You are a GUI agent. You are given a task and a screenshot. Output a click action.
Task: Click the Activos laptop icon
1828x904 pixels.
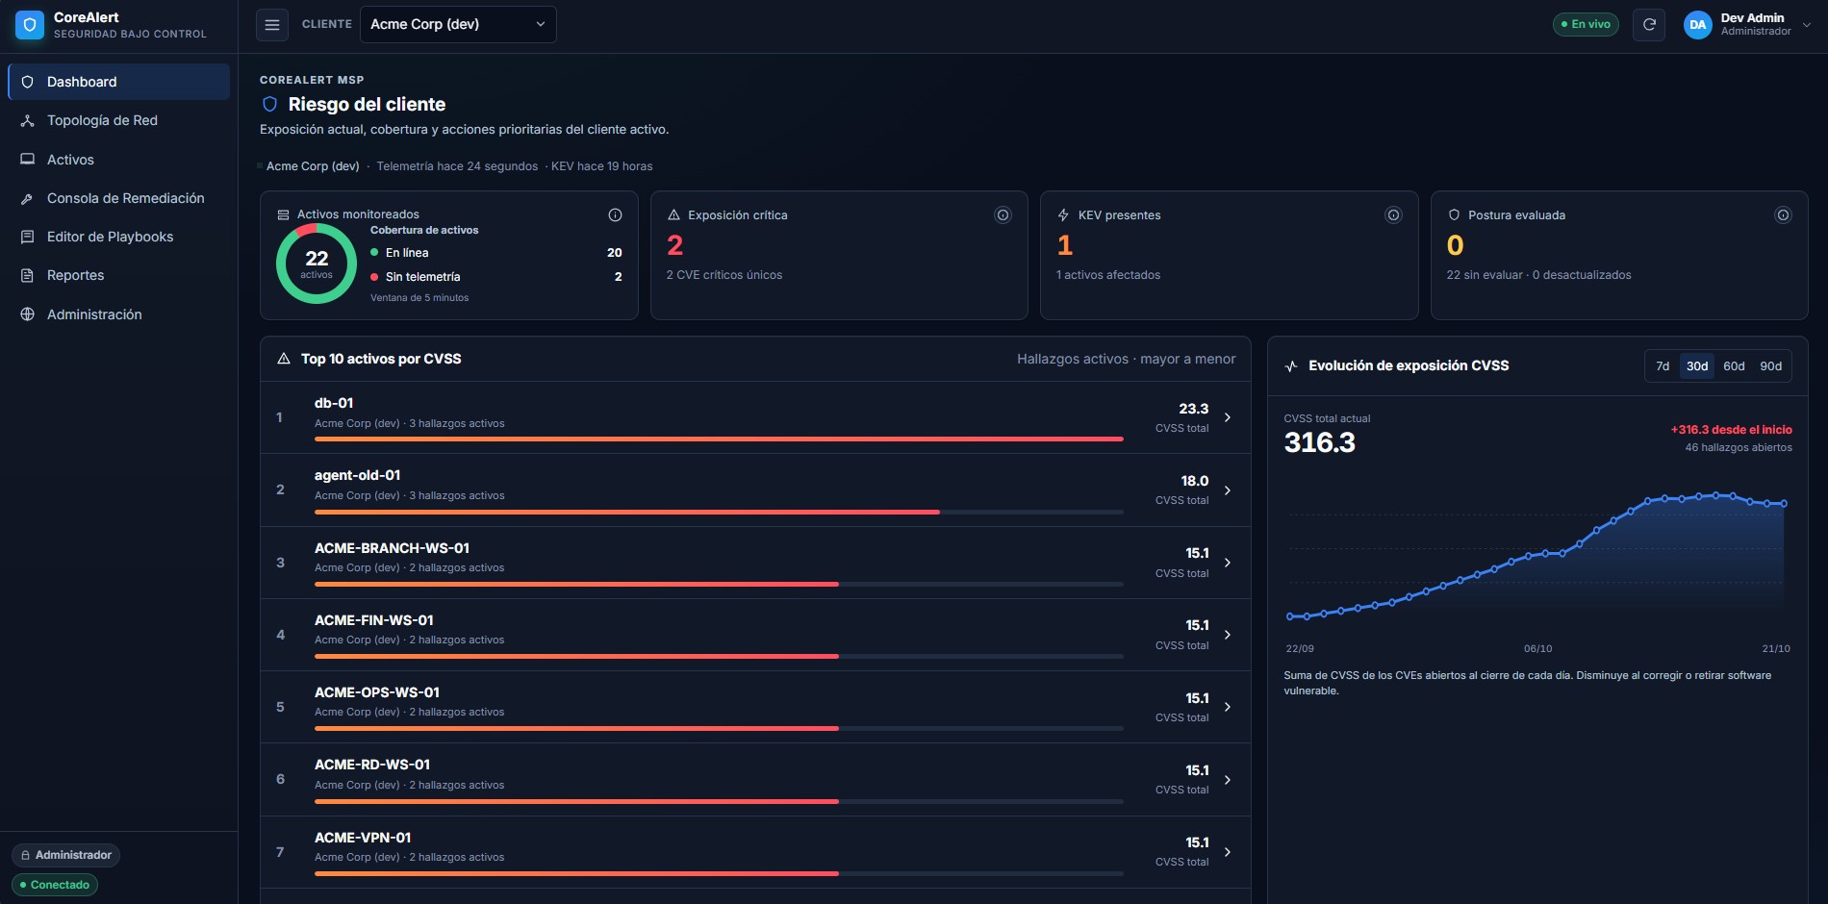(28, 160)
